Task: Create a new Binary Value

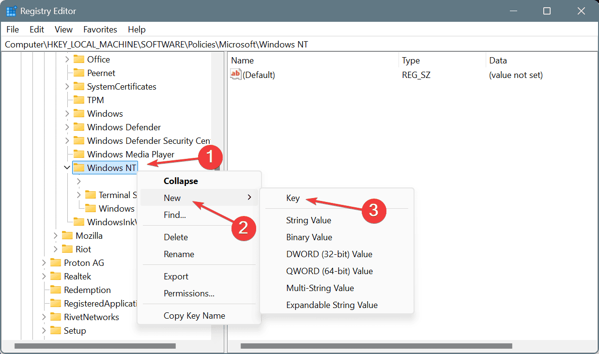Action: (337, 237)
